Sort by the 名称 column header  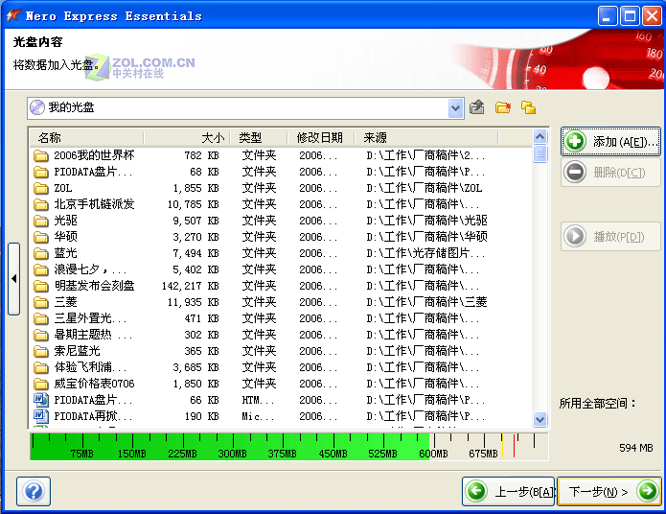(86, 138)
